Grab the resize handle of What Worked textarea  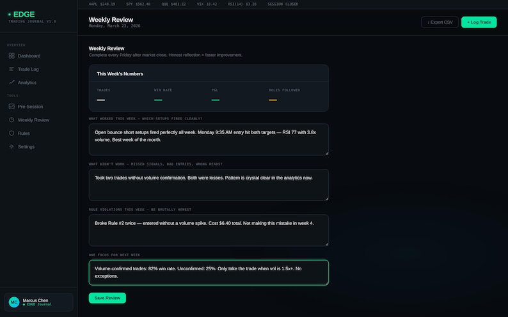click(327, 153)
